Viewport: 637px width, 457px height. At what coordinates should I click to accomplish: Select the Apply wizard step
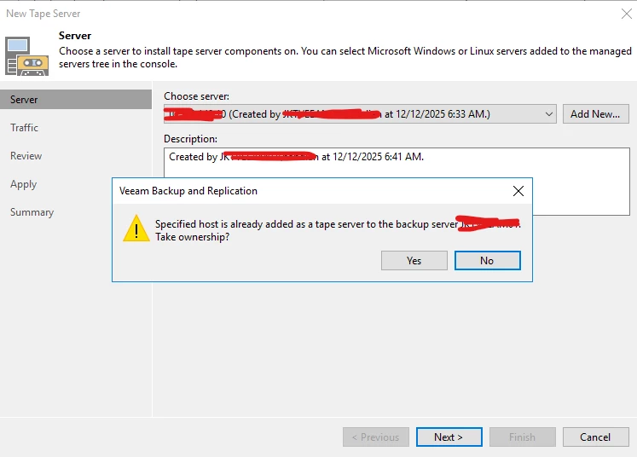[23, 184]
